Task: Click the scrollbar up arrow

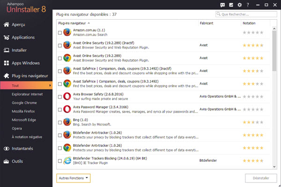Action: [274, 29]
